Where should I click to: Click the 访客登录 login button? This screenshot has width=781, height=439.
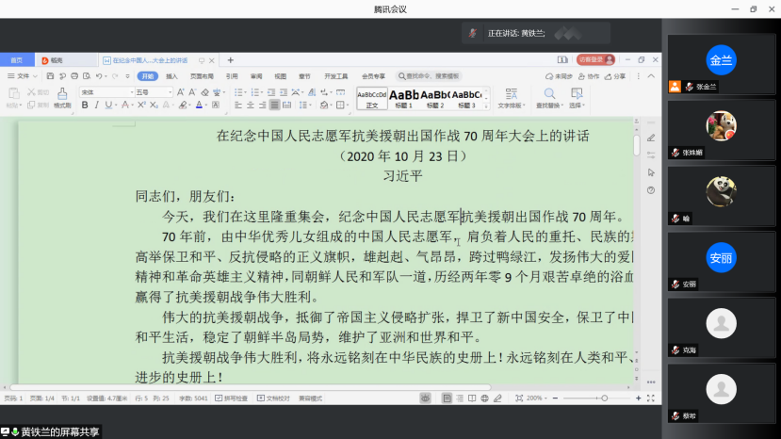[x=590, y=59]
